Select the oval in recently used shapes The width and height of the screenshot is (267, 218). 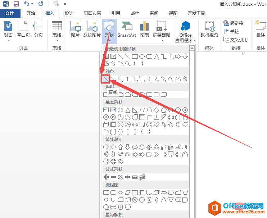tap(142, 56)
